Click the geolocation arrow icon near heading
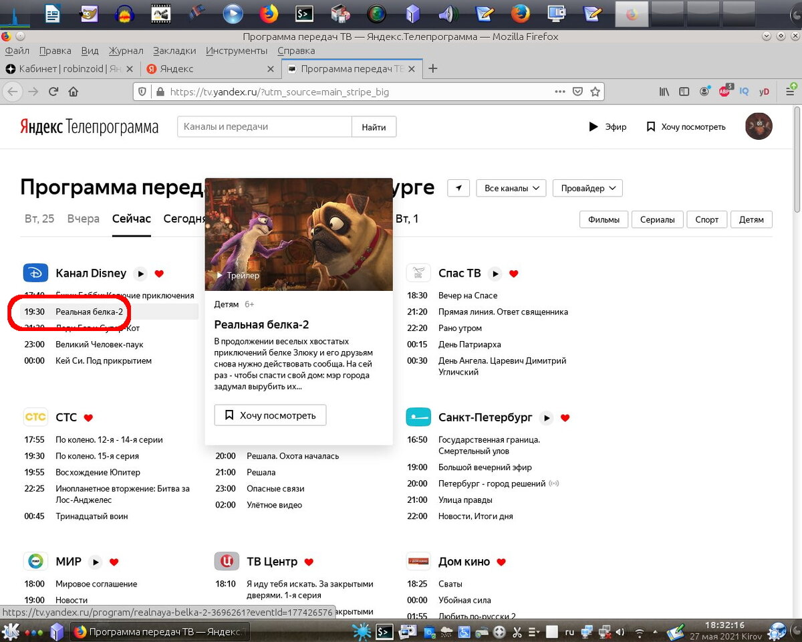802x642 pixels. [x=458, y=188]
